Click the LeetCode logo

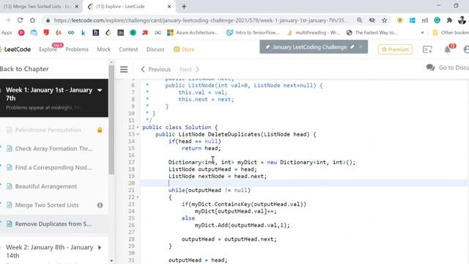[16, 49]
